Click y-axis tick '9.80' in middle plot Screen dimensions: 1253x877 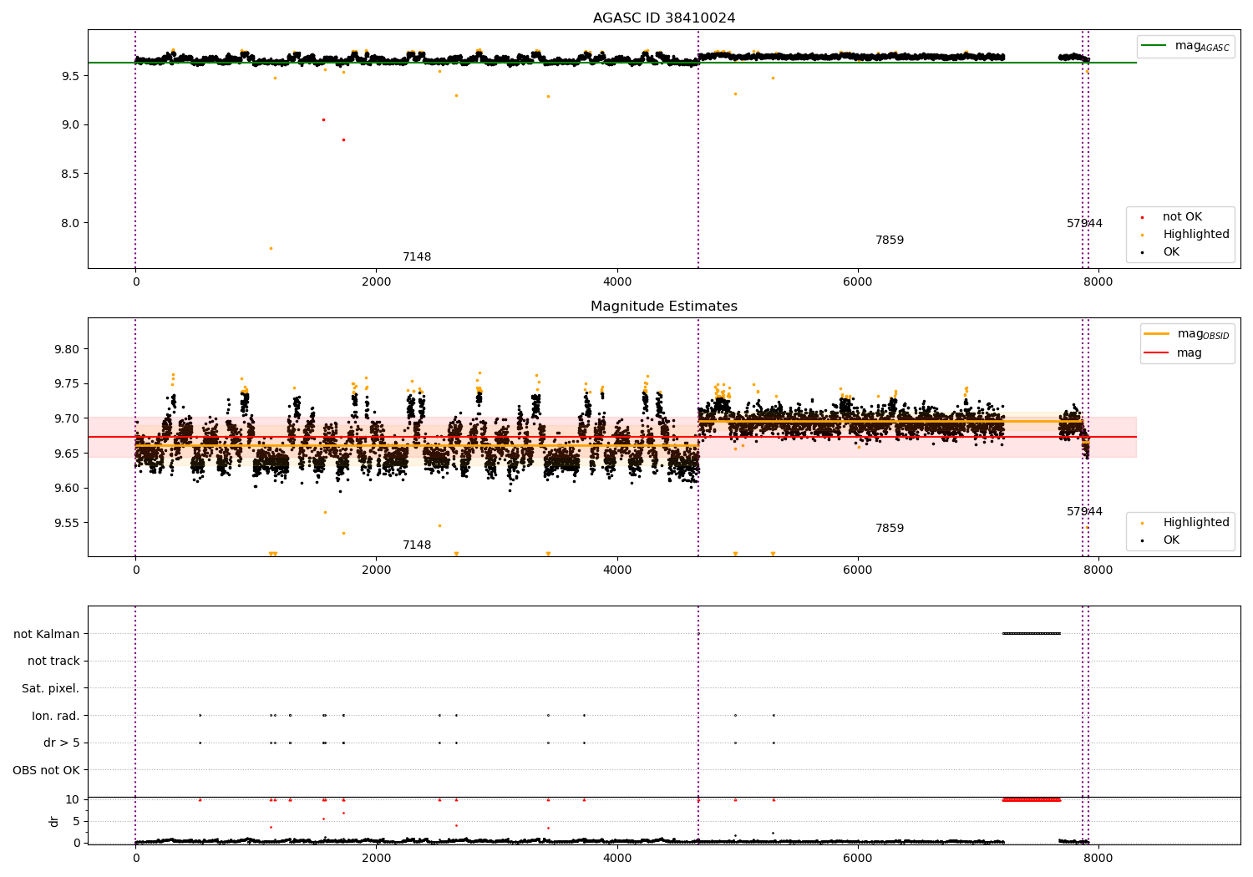tap(67, 349)
